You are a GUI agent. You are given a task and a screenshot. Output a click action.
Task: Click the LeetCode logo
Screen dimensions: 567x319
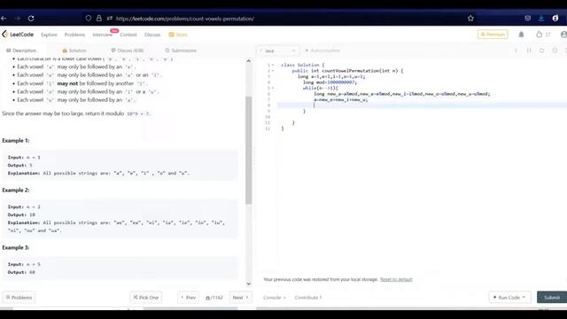pos(18,35)
